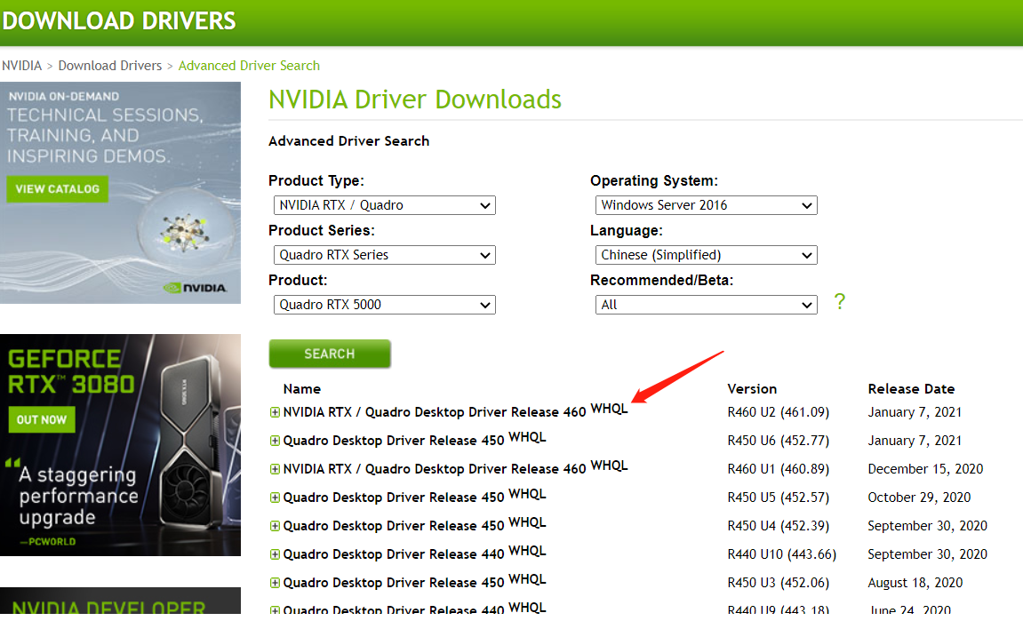
Task: Click the NVIDIA Driver Downloads heading
Action: tap(415, 100)
